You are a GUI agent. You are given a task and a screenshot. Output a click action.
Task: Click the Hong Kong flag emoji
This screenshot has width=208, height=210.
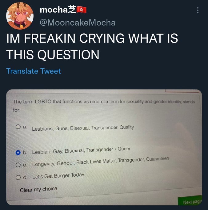click(x=82, y=10)
